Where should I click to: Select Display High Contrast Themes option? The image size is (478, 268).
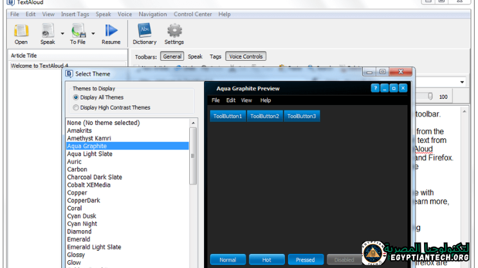[x=76, y=108]
